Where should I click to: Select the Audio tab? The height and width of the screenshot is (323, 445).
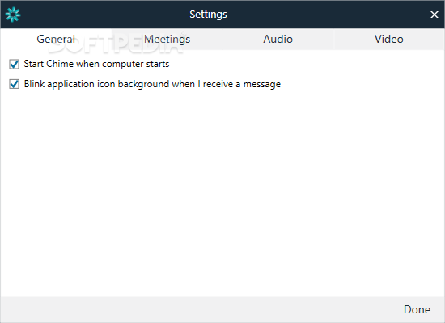(278, 39)
